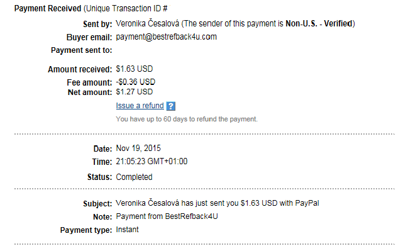Open the Issue a refund link

[x=140, y=106]
